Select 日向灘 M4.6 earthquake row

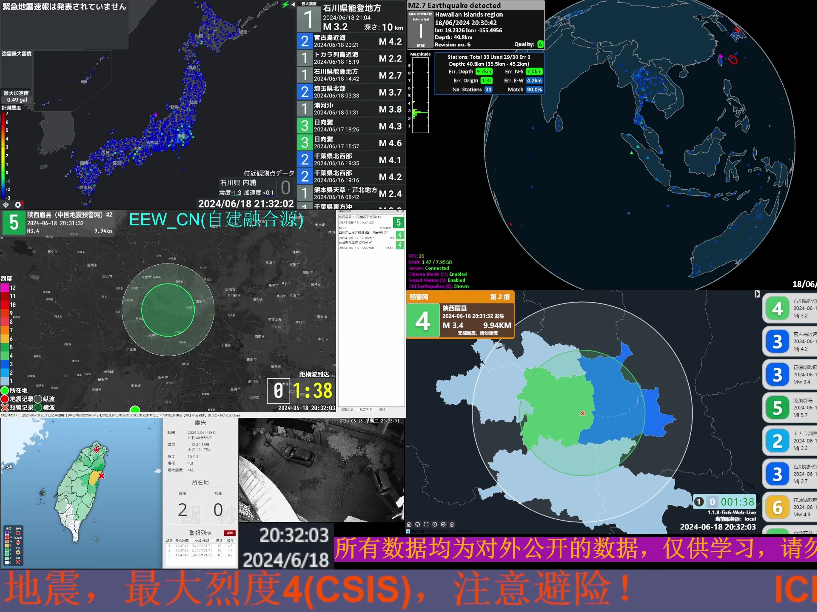click(351, 143)
